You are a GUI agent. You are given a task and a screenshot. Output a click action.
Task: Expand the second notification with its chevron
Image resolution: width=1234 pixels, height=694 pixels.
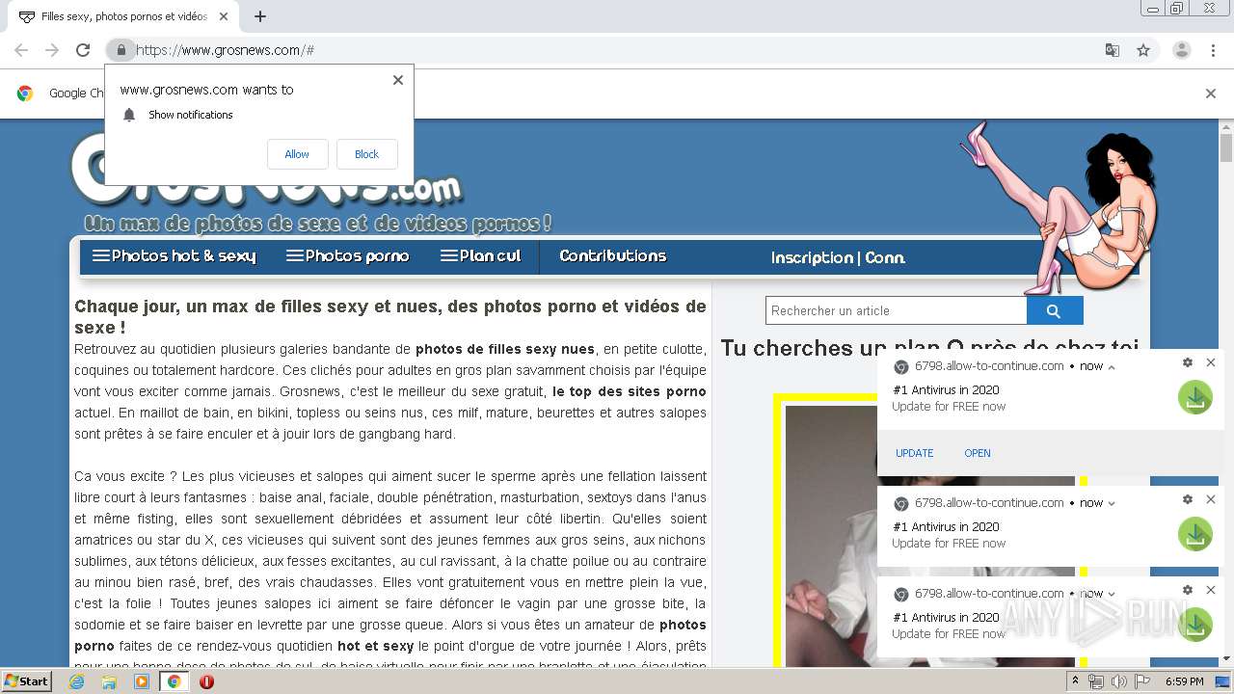[x=1112, y=503]
